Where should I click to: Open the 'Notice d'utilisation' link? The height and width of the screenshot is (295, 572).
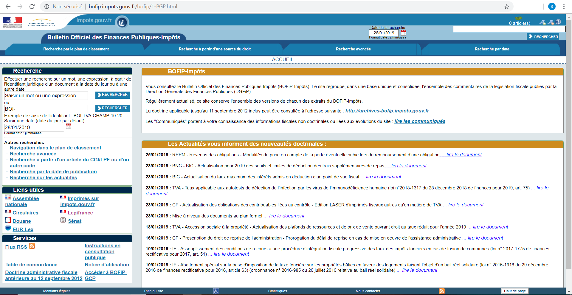107,265
